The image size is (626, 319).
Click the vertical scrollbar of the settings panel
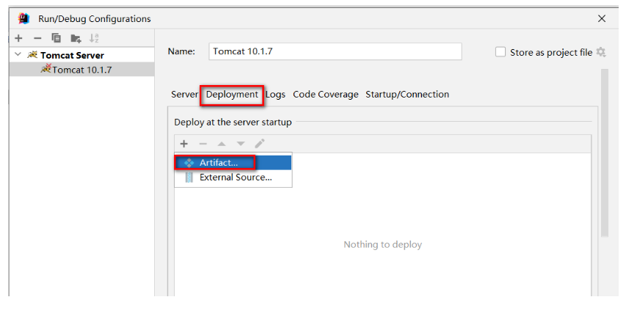point(605,153)
